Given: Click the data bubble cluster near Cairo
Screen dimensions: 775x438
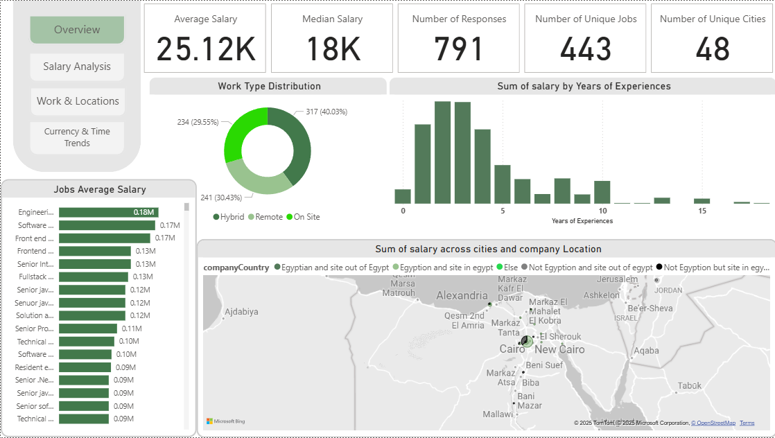Looking at the screenshot, I should 525,341.
